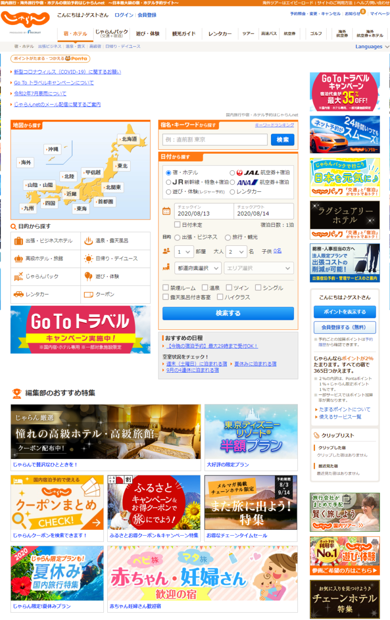
Task: Open the じゃらんパック tab
Action: click(112, 34)
